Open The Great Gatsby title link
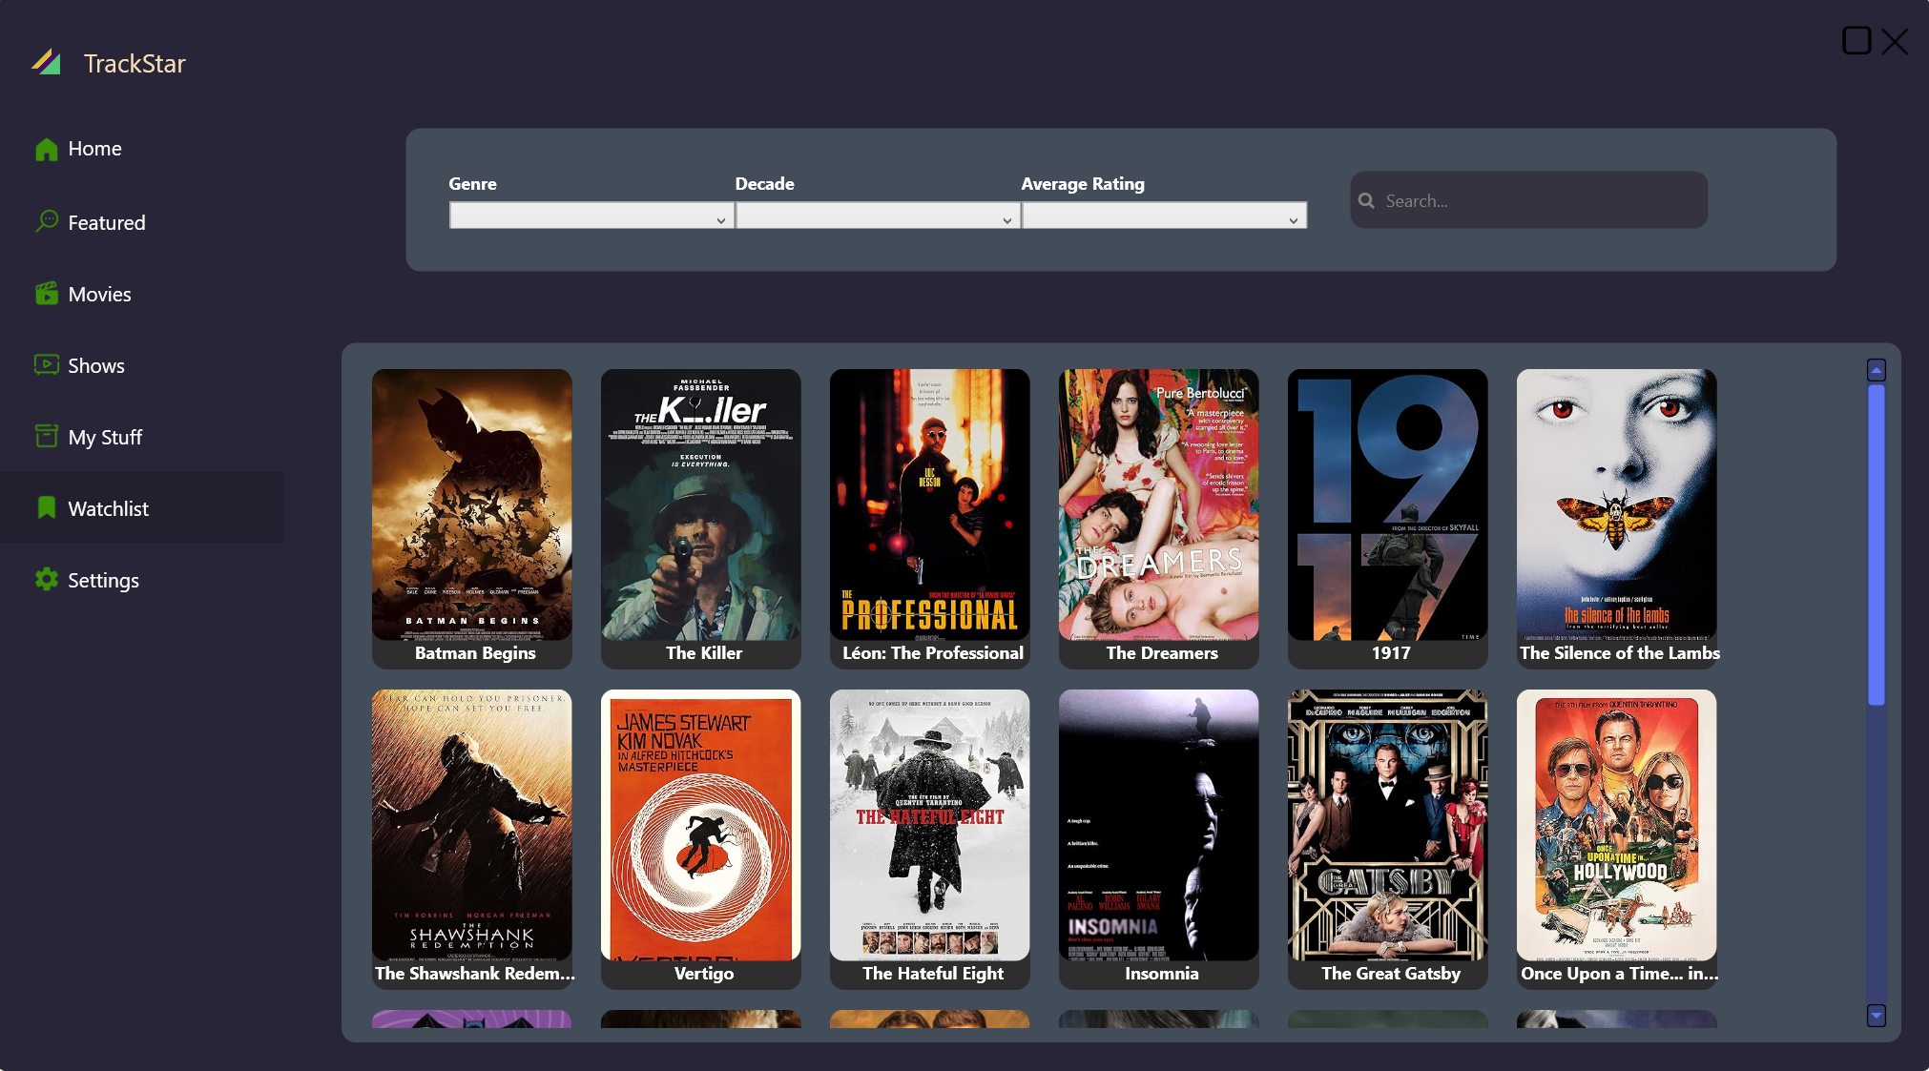 point(1390,974)
